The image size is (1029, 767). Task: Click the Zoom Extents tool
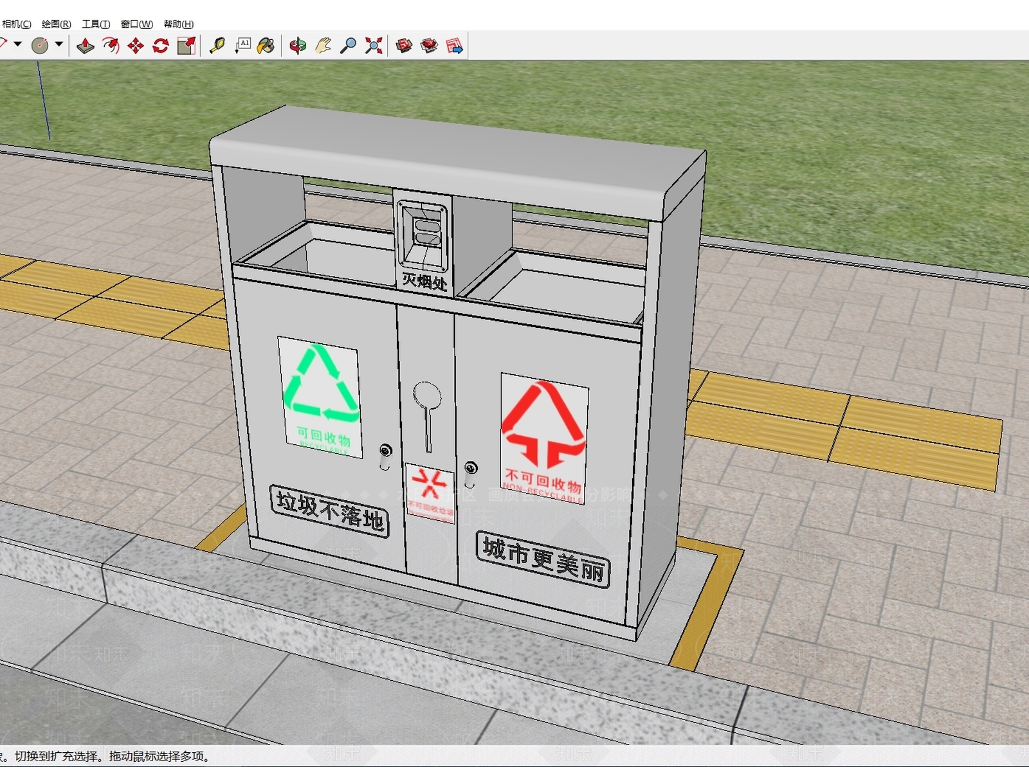click(374, 46)
